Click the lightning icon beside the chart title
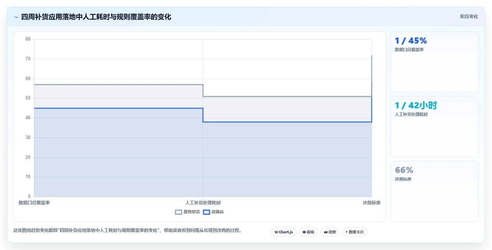 click(16, 17)
